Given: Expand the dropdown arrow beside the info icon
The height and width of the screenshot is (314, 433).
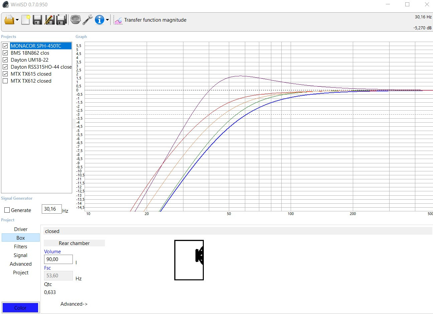Looking at the screenshot, I should point(107,20).
